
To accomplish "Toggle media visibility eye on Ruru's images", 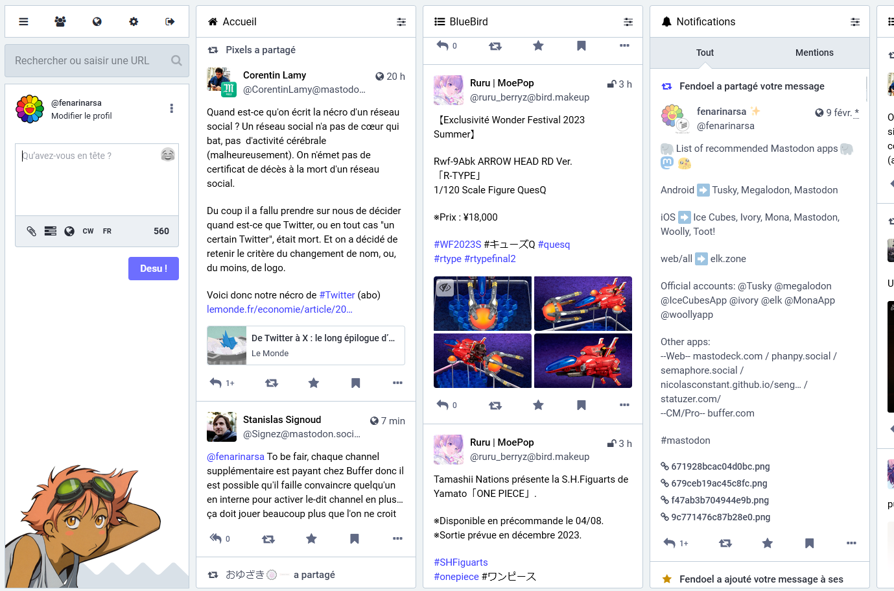I will point(445,287).
